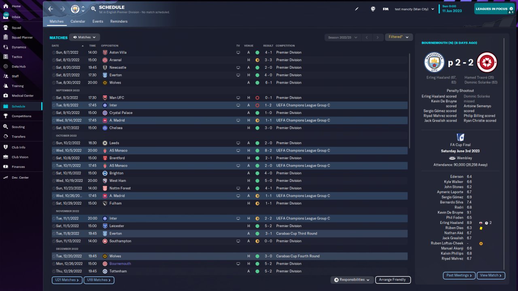Open Club Vision in the sidebar
The height and width of the screenshot is (291, 518).
(21, 157)
